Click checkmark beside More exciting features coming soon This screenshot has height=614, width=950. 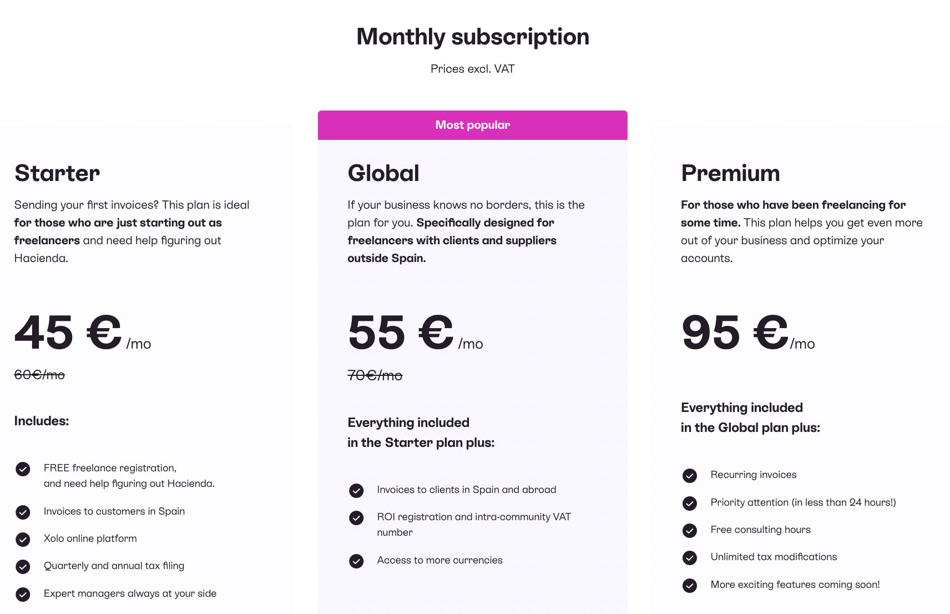pyautogui.click(x=690, y=585)
